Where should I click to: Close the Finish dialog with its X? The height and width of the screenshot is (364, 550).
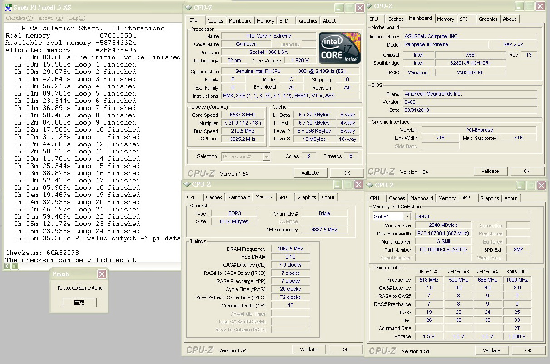(102, 274)
